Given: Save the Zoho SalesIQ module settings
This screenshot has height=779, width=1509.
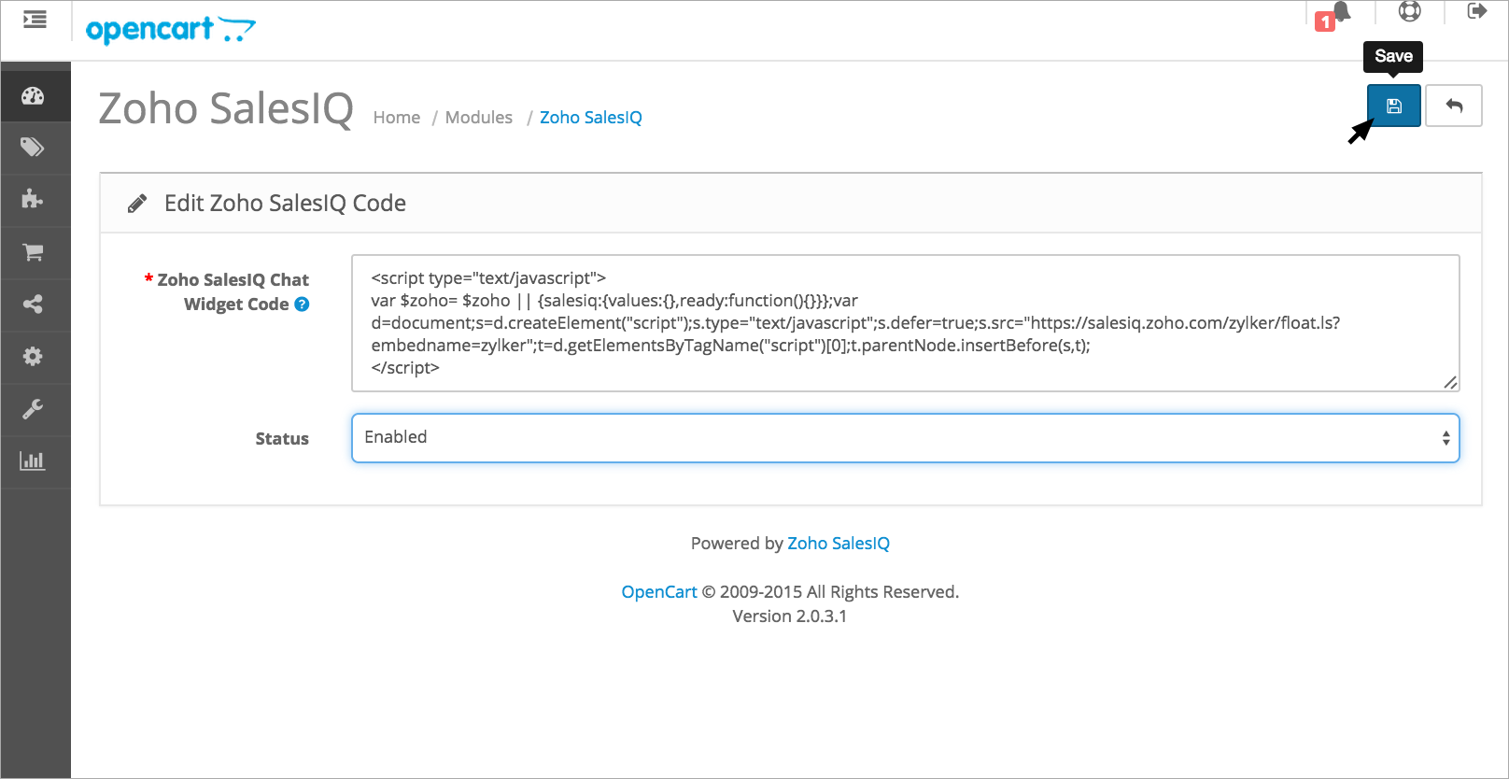Looking at the screenshot, I should click(1394, 106).
